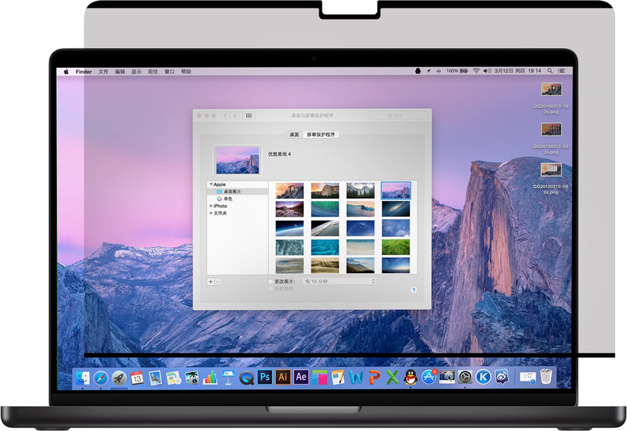Open Wi-Fi status in the menu bar
This screenshot has height=431, width=627.
pyautogui.click(x=476, y=71)
